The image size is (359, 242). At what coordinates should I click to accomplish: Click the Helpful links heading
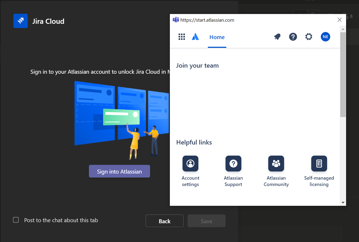coord(194,142)
